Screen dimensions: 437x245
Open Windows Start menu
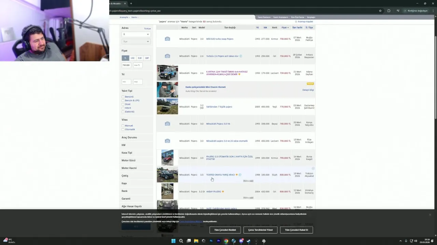tap(173, 241)
